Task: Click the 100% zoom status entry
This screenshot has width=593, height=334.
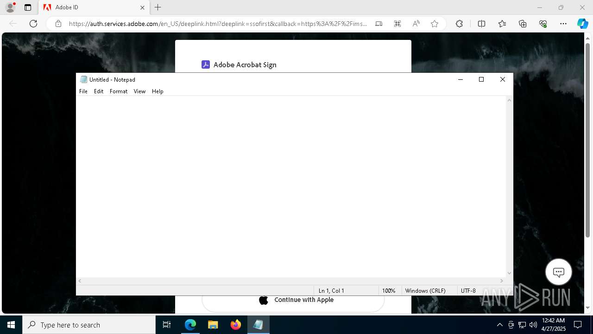Action: click(389, 291)
